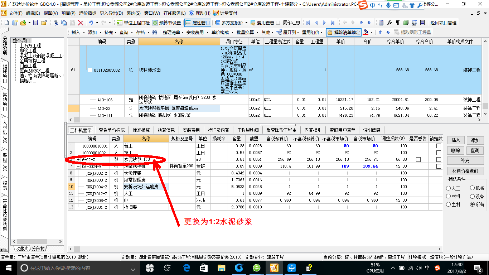Move row down with second-toolbar down arrow

click(x=388, y=32)
